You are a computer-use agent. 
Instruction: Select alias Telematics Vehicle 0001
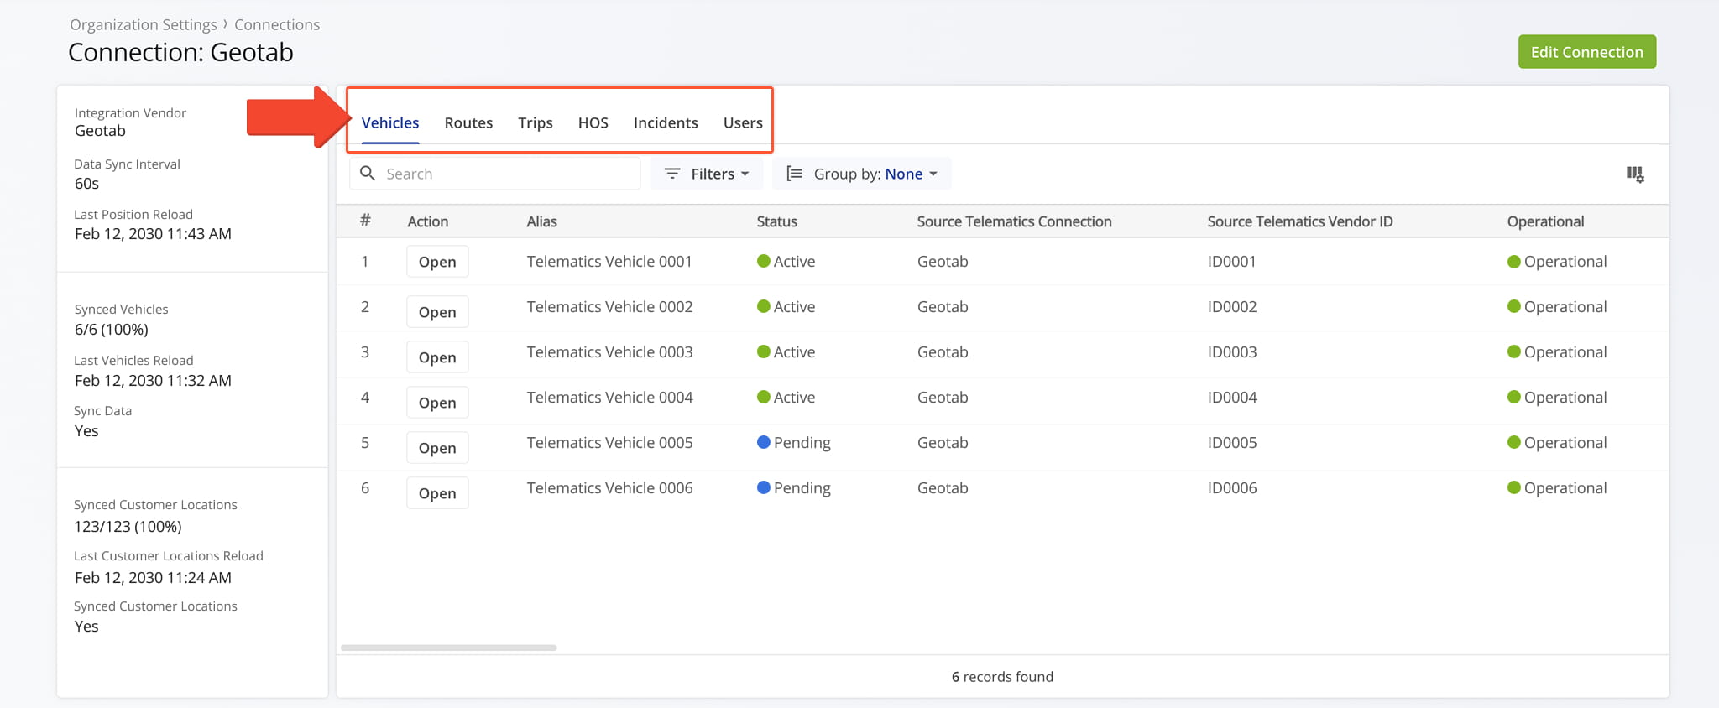coord(609,262)
